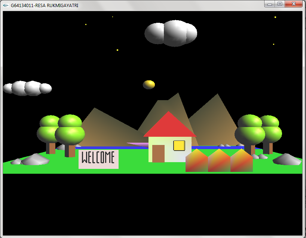Click the title text G64134011-RESA RUKMIGAYATRI
This screenshot has height=238, width=306.
coord(45,6)
